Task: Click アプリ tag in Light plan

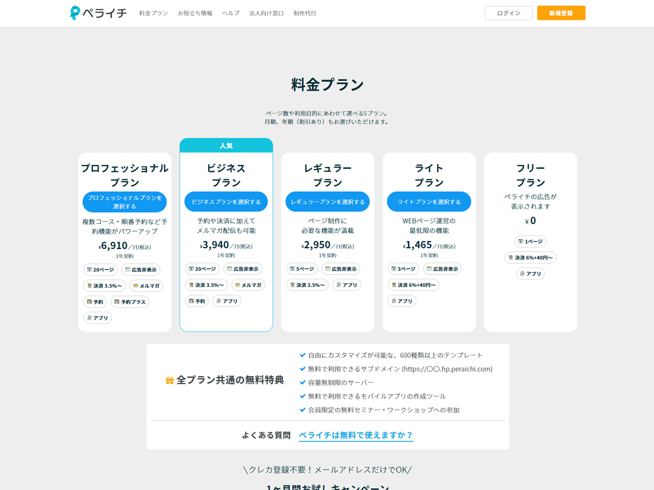Action: [402, 301]
